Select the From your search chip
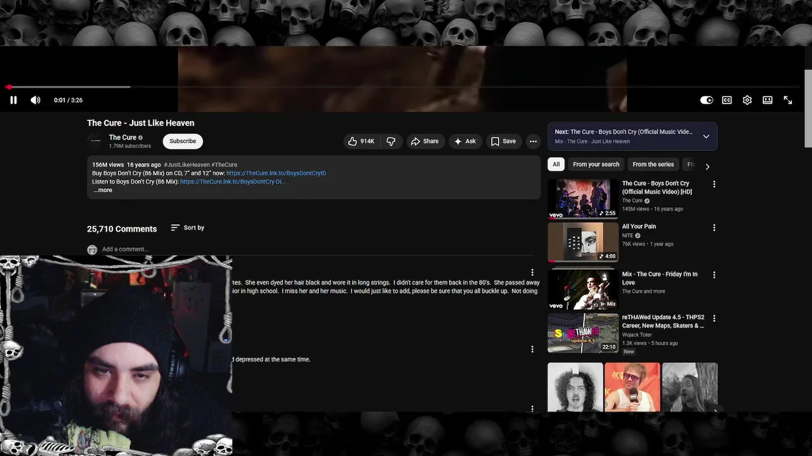This screenshot has width=812, height=456. click(596, 165)
